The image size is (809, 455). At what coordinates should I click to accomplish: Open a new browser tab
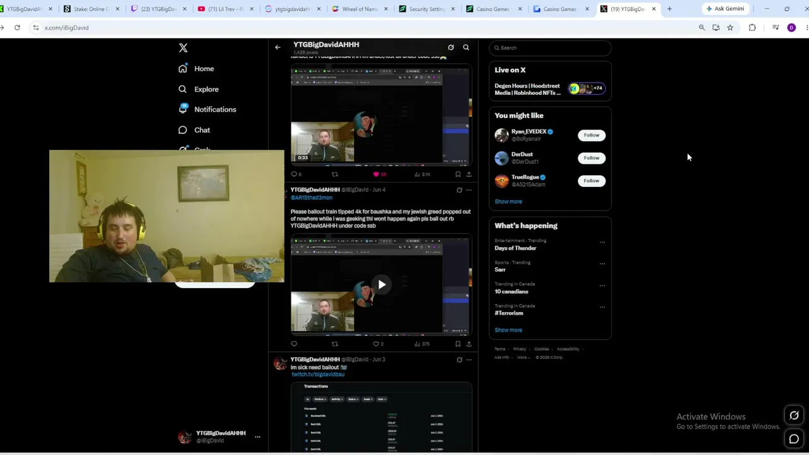pos(669,9)
